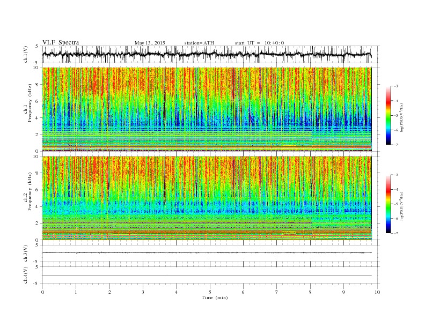Click inside the ch.2 frequency spectrogram
Viewport: 425px width, 328px height.
pyautogui.click(x=207, y=198)
